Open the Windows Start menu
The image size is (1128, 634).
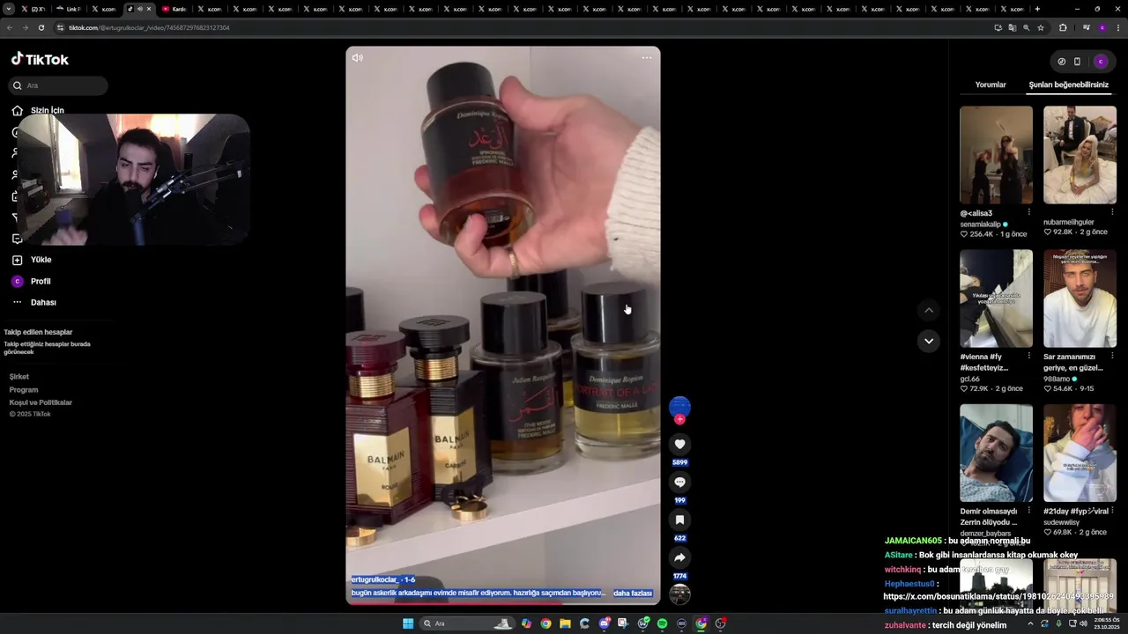408,623
